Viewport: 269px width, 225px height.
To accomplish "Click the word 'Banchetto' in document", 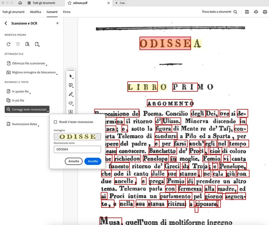I will [162, 151].
